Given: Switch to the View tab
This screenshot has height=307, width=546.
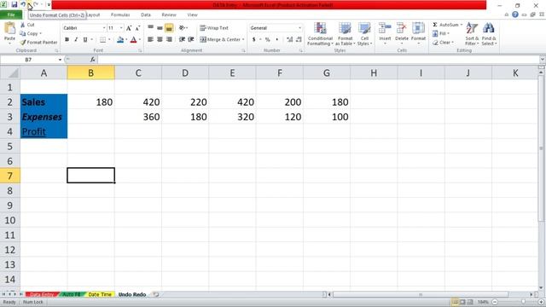Looking at the screenshot, I should point(192,14).
